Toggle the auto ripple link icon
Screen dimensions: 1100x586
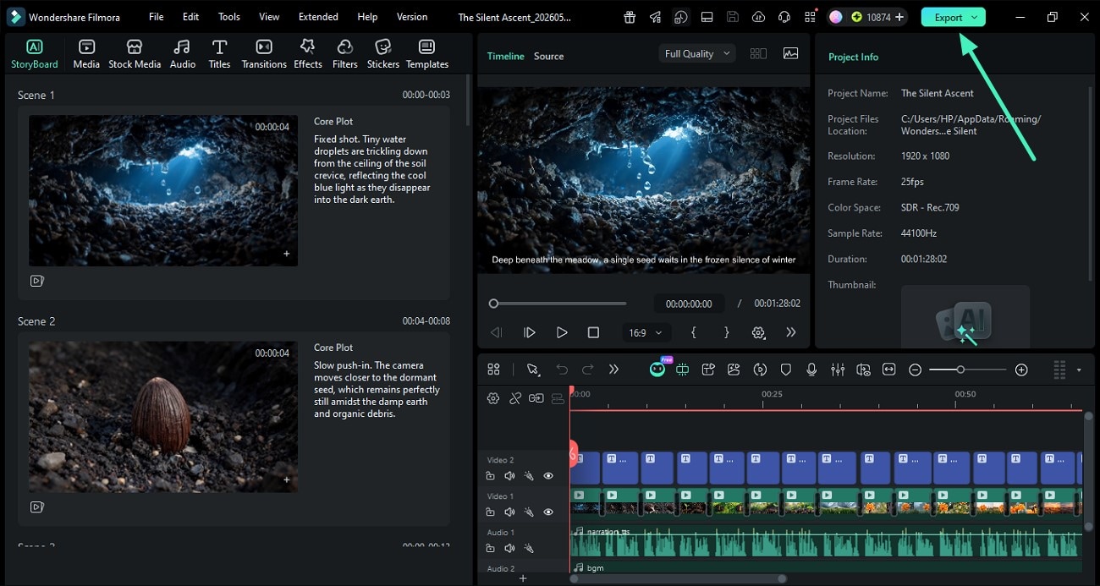click(x=514, y=398)
